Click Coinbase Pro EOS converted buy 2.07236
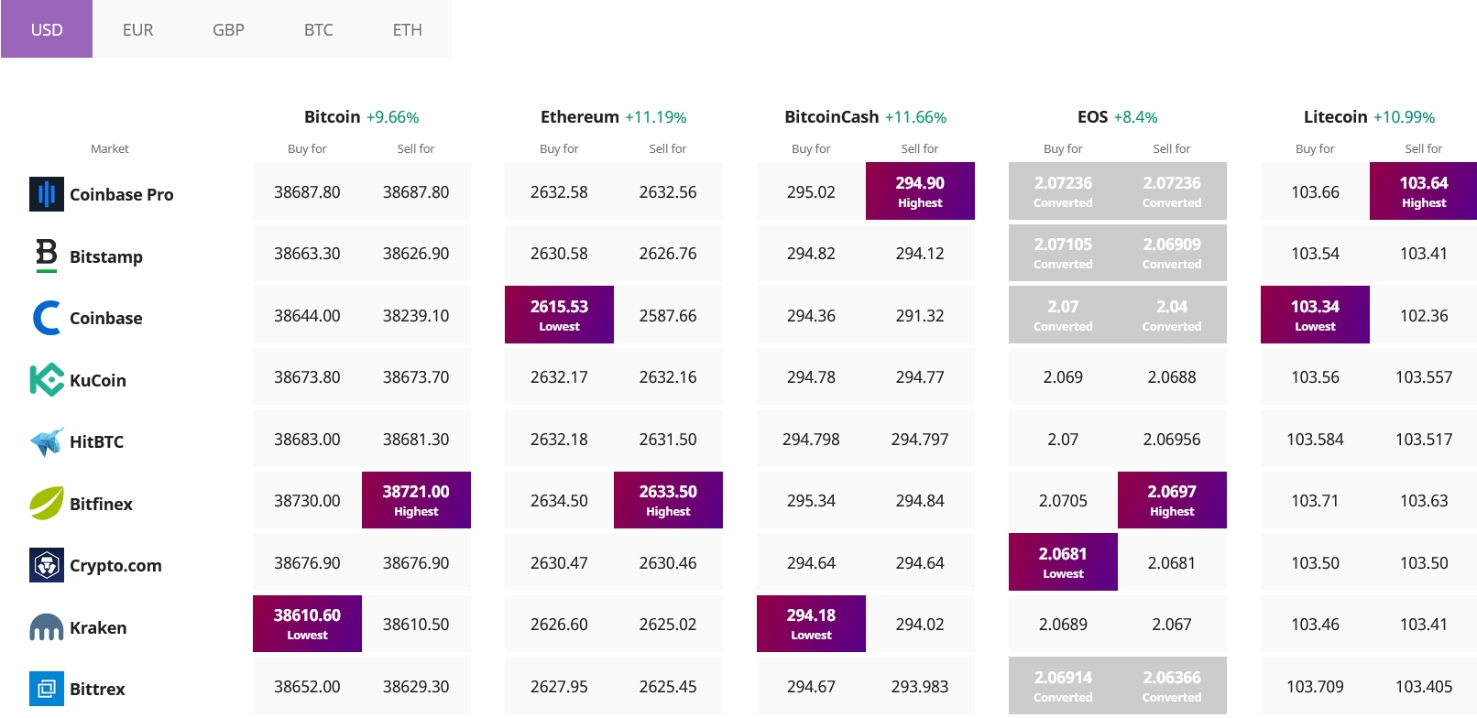This screenshot has height=718, width=1477. tap(1063, 191)
